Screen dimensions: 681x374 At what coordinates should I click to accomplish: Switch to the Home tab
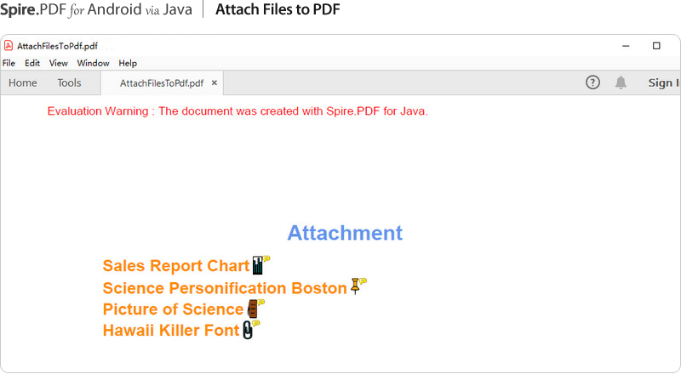[x=23, y=83]
